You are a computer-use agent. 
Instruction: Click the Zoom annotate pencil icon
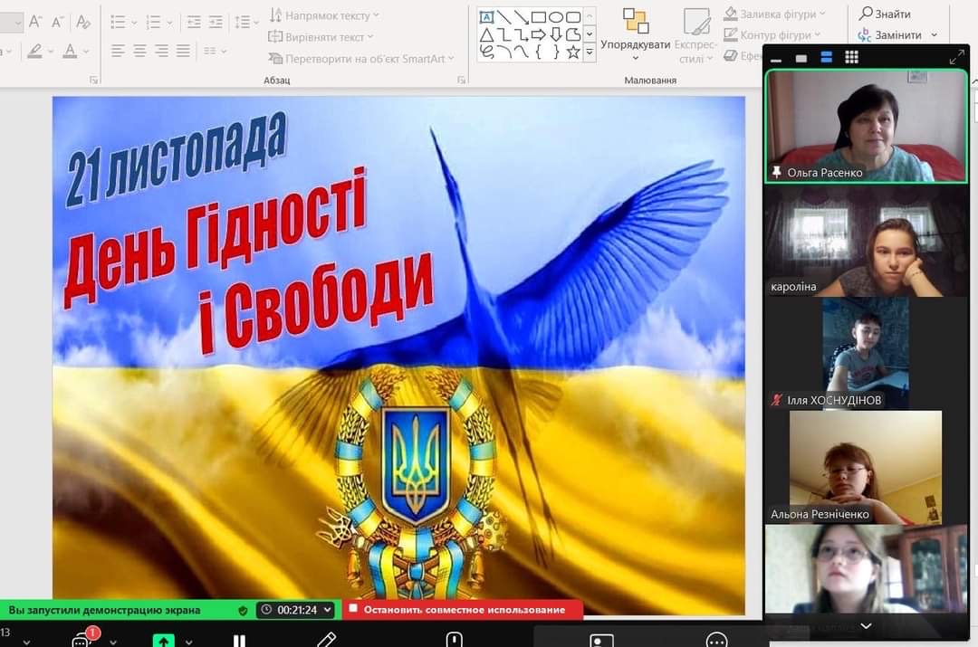point(326,640)
